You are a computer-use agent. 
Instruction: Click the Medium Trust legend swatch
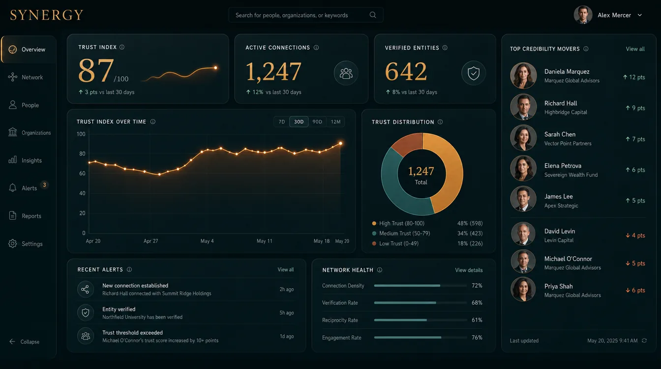[374, 234]
